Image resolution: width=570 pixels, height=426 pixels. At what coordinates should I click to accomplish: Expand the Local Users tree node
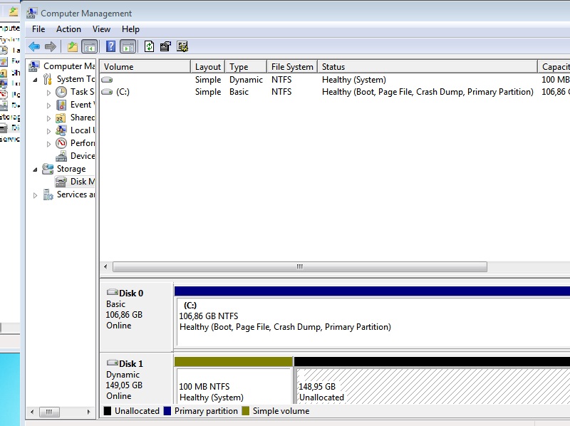tap(48, 131)
